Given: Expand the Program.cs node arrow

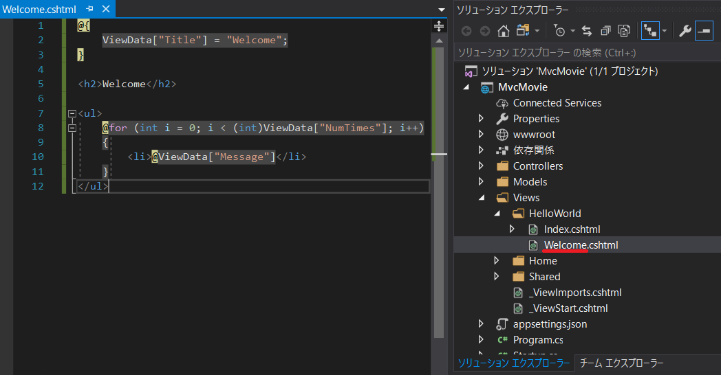Looking at the screenshot, I should click(482, 340).
